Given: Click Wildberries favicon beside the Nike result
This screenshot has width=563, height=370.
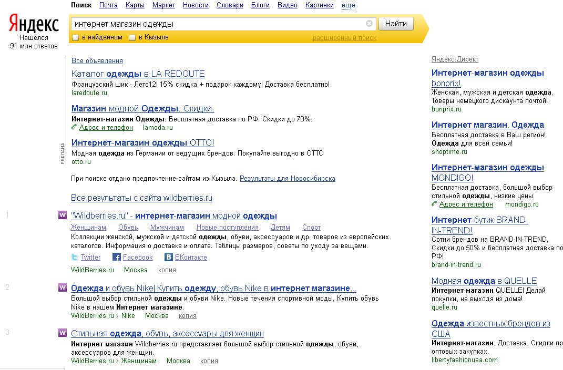Looking at the screenshot, I should [62, 287].
